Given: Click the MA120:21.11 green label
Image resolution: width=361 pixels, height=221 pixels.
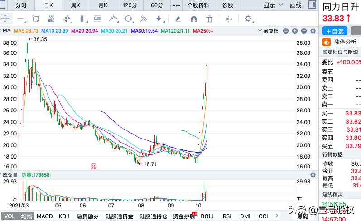Looking at the screenshot, I should pyautogui.click(x=175, y=31).
